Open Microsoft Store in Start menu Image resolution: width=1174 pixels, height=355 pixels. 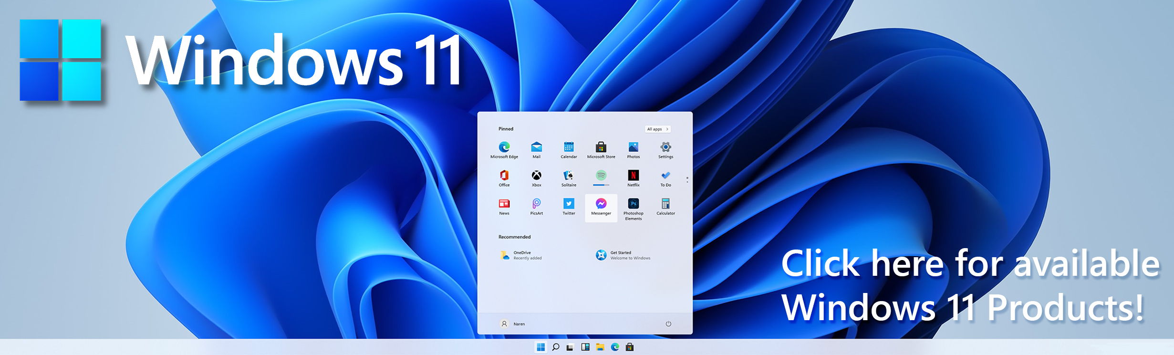[601, 149]
